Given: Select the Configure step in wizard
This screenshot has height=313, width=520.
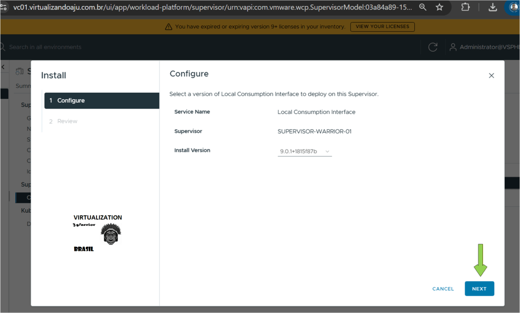Looking at the screenshot, I should click(102, 101).
